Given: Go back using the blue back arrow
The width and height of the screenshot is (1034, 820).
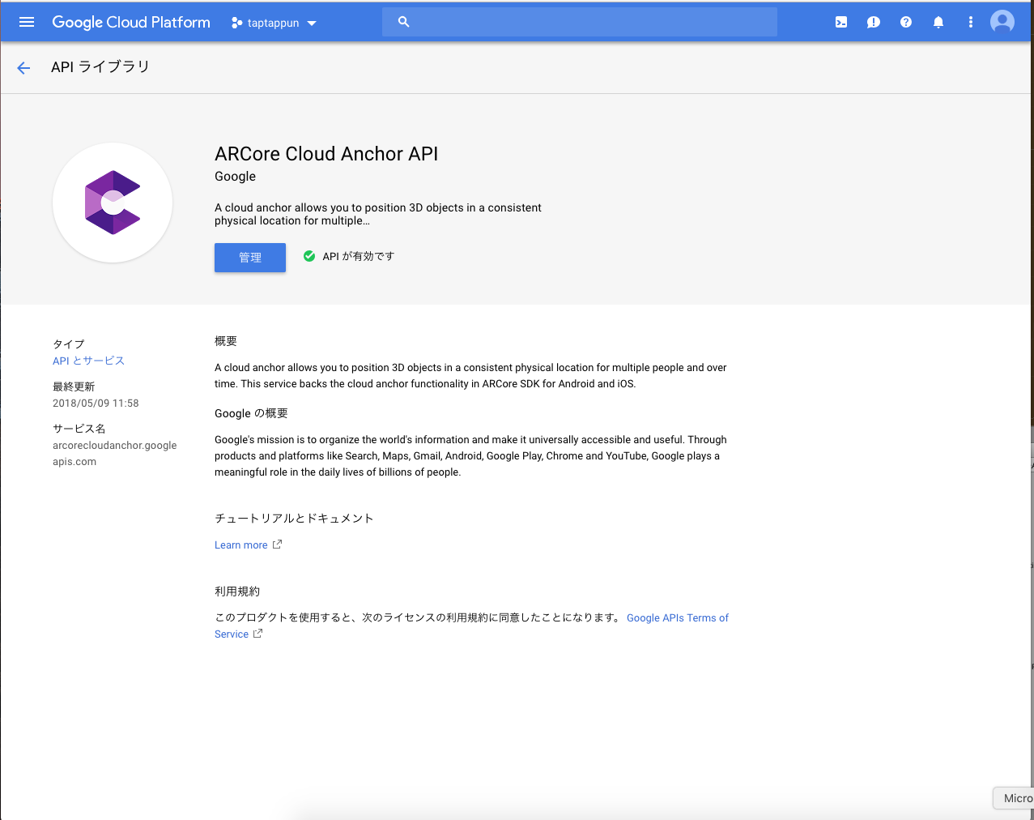Looking at the screenshot, I should pos(23,67).
